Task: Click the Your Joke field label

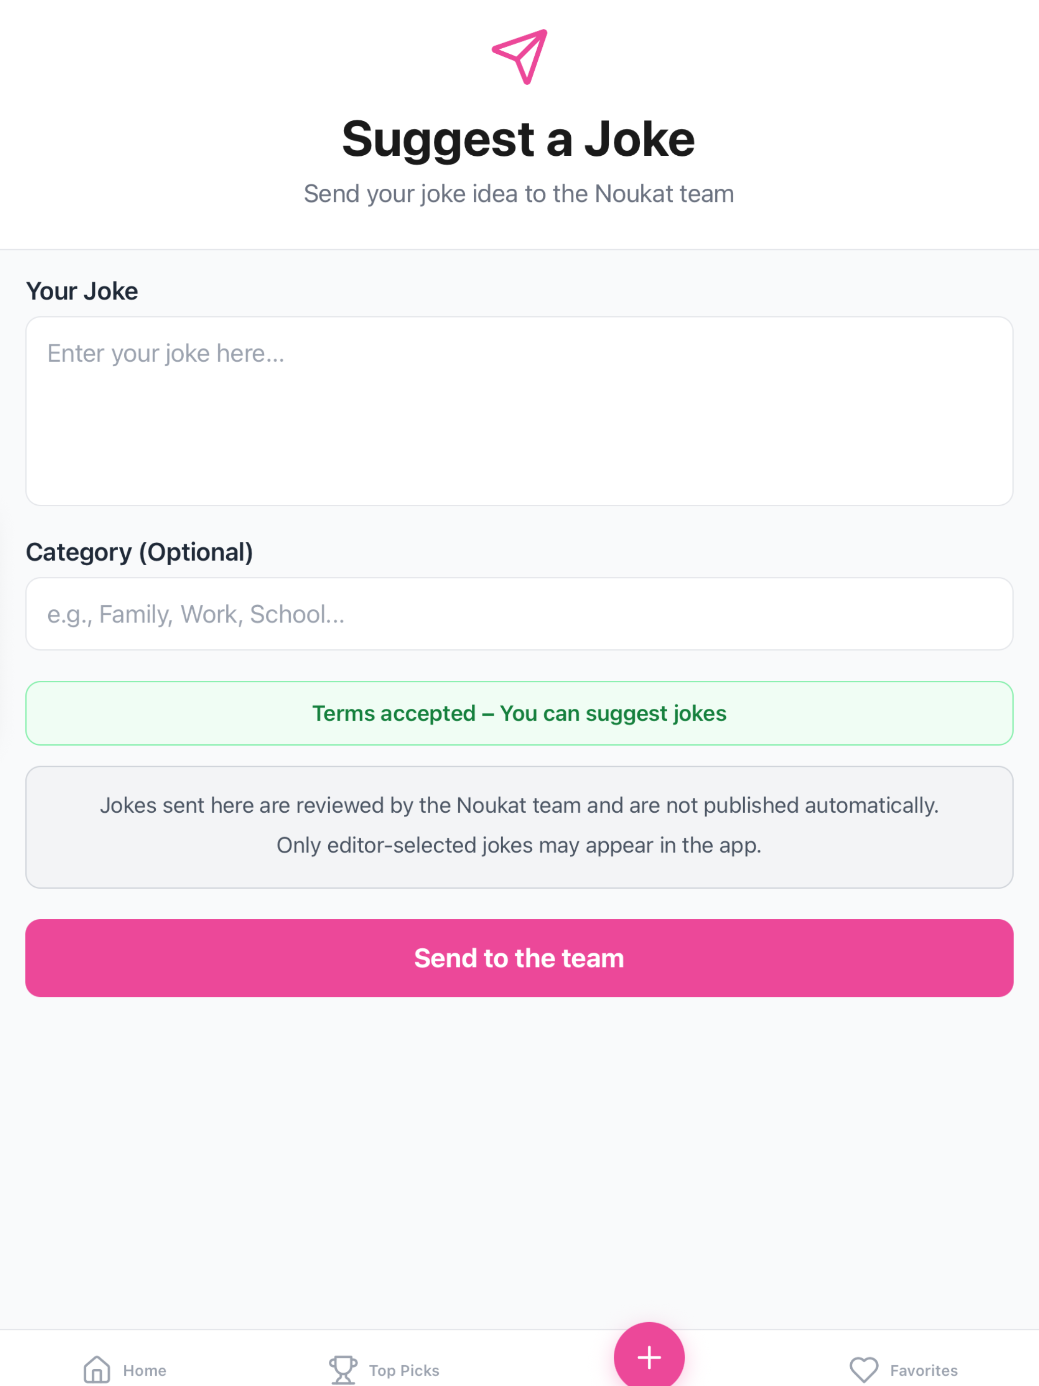Action: (82, 291)
